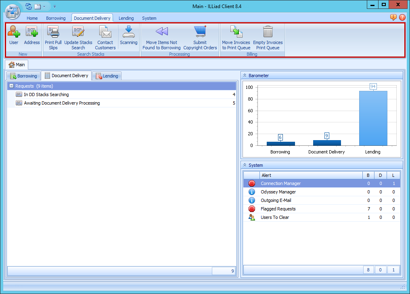
Task: Submit Copyright Orders
Action: pos(200,36)
